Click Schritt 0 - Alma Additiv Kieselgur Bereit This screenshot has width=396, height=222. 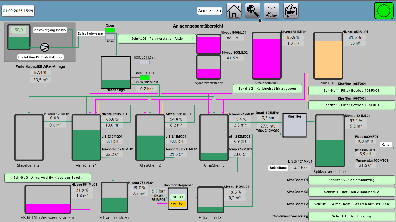coord(48,178)
